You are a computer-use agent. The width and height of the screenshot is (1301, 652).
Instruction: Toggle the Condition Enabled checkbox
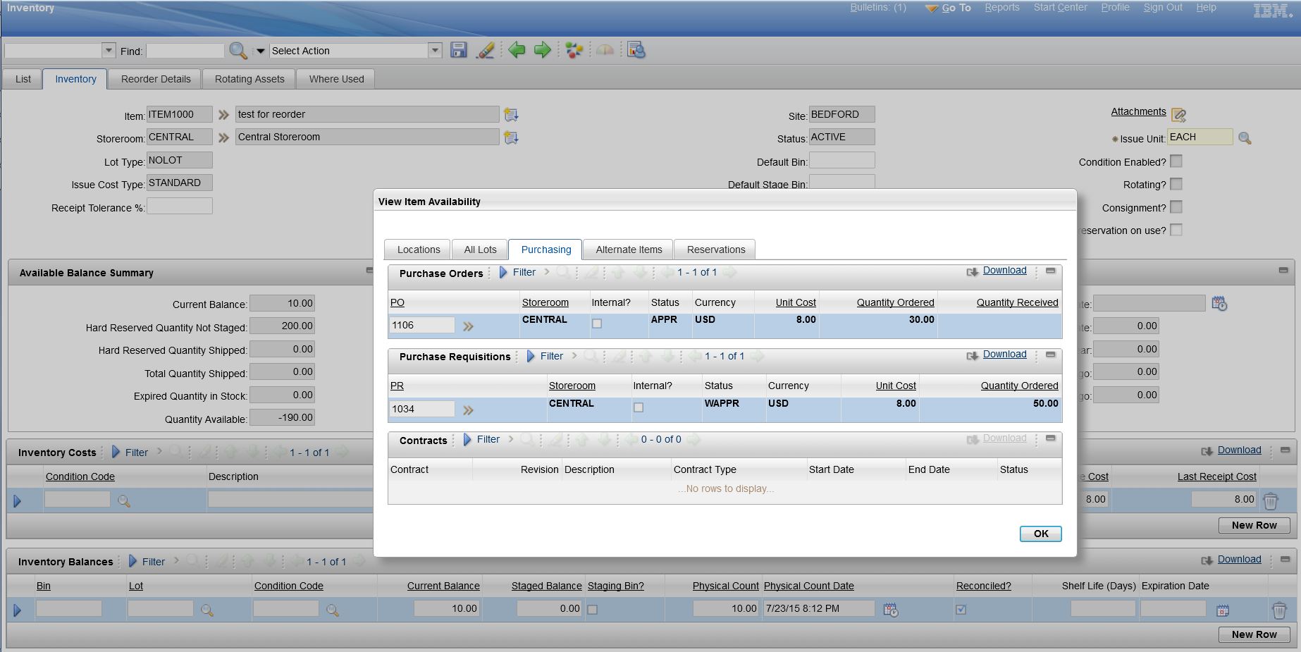click(x=1176, y=161)
